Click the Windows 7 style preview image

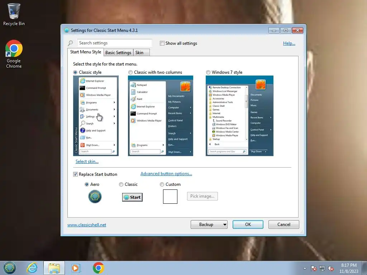tap(239, 116)
